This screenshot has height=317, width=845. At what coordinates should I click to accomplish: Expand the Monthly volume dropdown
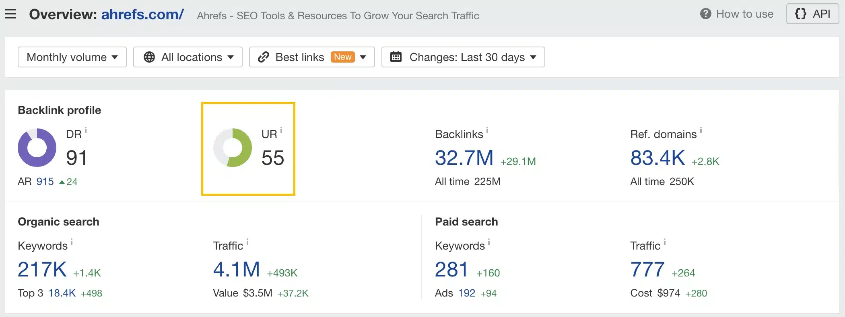pyautogui.click(x=72, y=57)
